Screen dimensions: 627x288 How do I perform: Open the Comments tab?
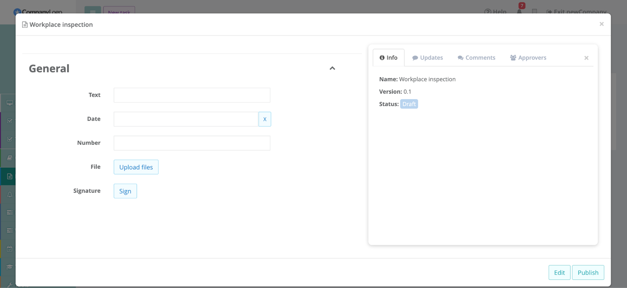[x=477, y=58]
